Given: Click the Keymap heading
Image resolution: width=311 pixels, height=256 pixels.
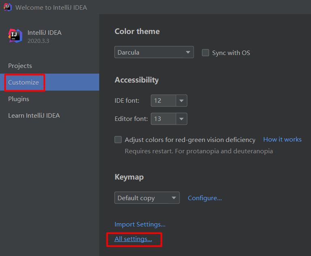Looking at the screenshot, I should pos(129,177).
